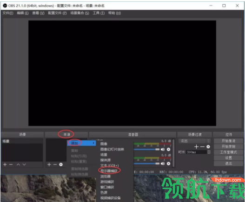Click the 混音器 panel header
Screen dimensions: 245x202
point(133,134)
